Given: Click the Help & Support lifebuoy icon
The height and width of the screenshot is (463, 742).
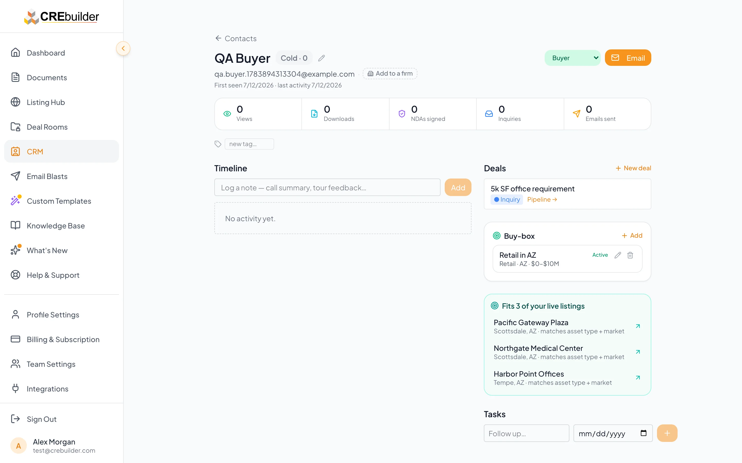Looking at the screenshot, I should (x=15, y=275).
